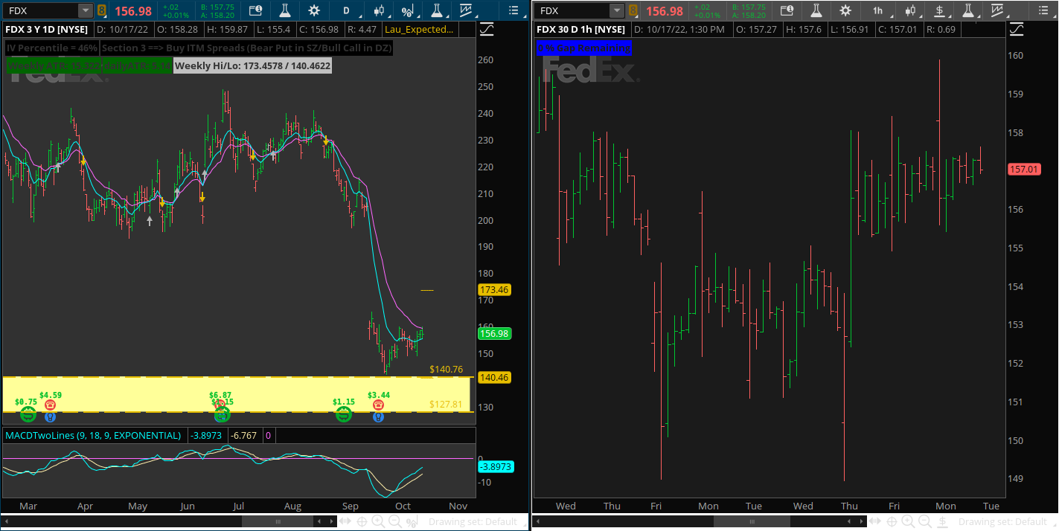Open Drawings tool menu in left chart

pyautogui.click(x=467, y=10)
